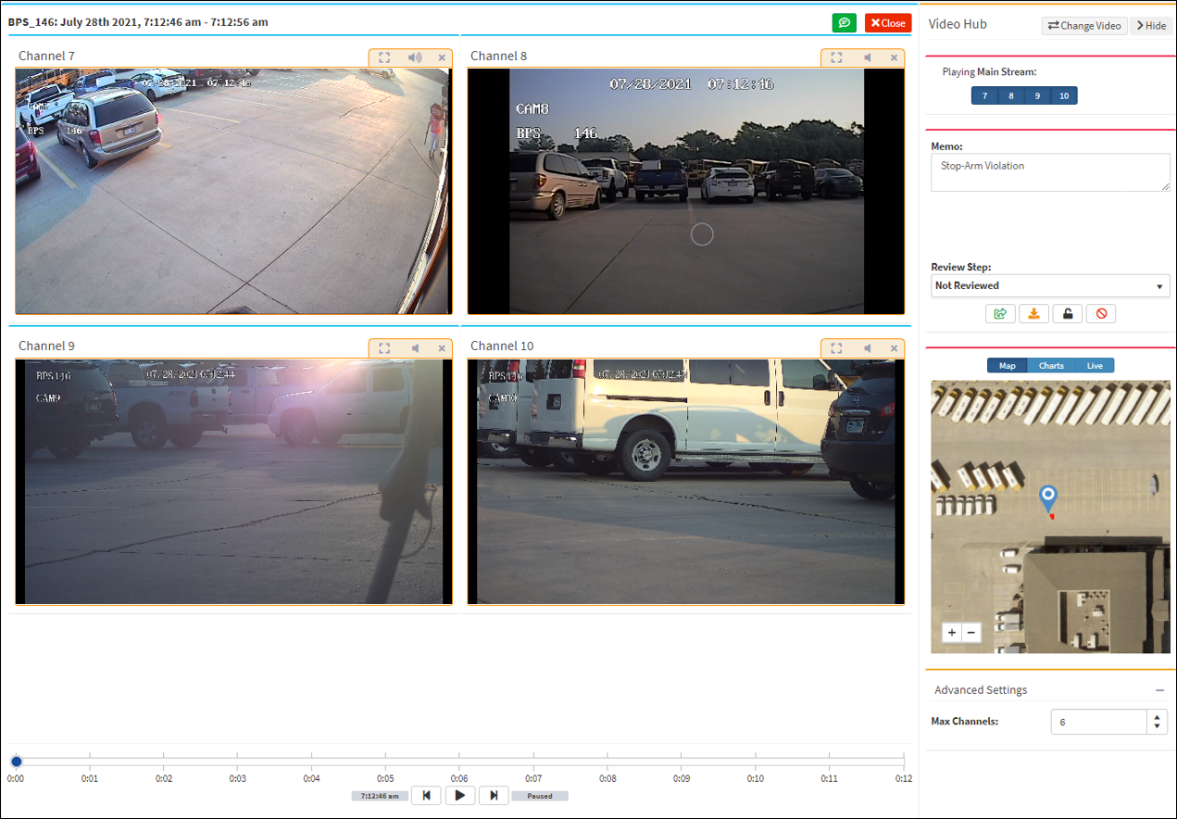1177x819 pixels.
Task: Hide the Video Hub side panel
Action: [x=1151, y=26]
